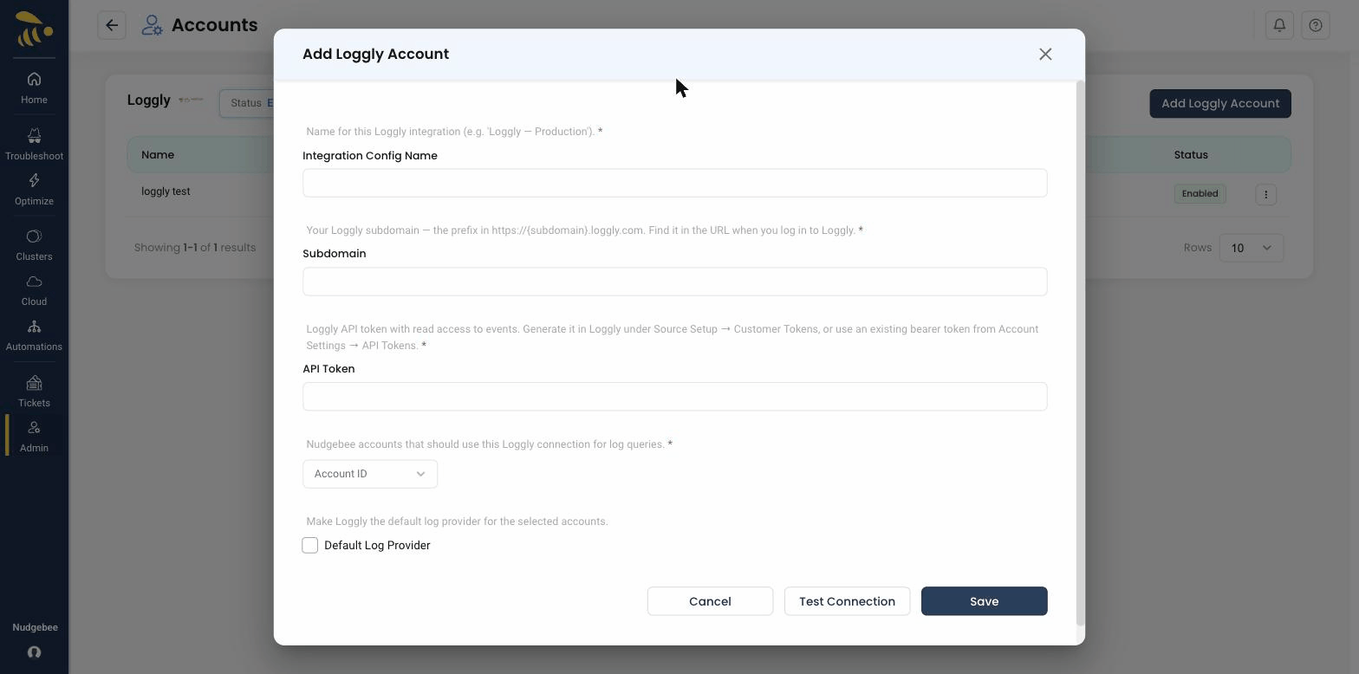Click the Add Loggly Account dialog title

pos(375,54)
